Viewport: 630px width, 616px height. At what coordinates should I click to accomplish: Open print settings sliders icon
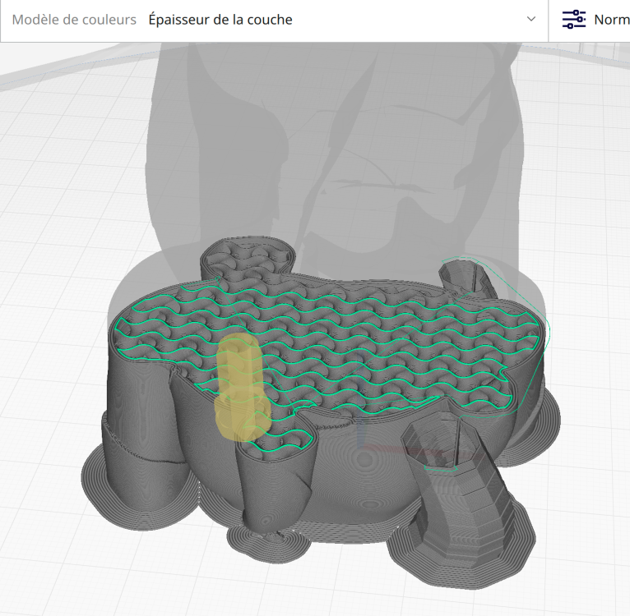click(574, 19)
